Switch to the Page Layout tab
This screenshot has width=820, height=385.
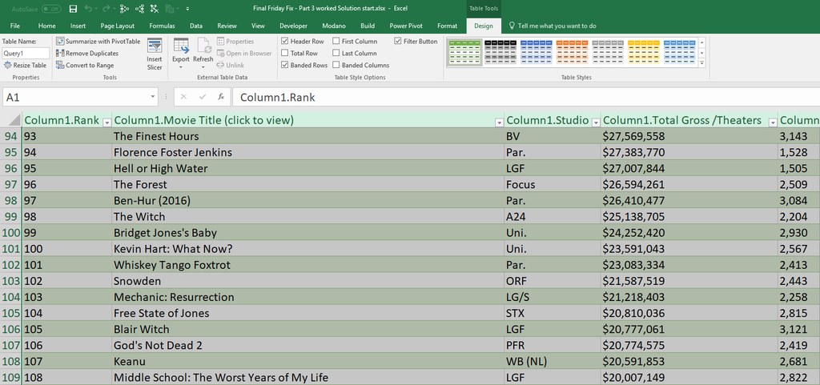tap(117, 26)
